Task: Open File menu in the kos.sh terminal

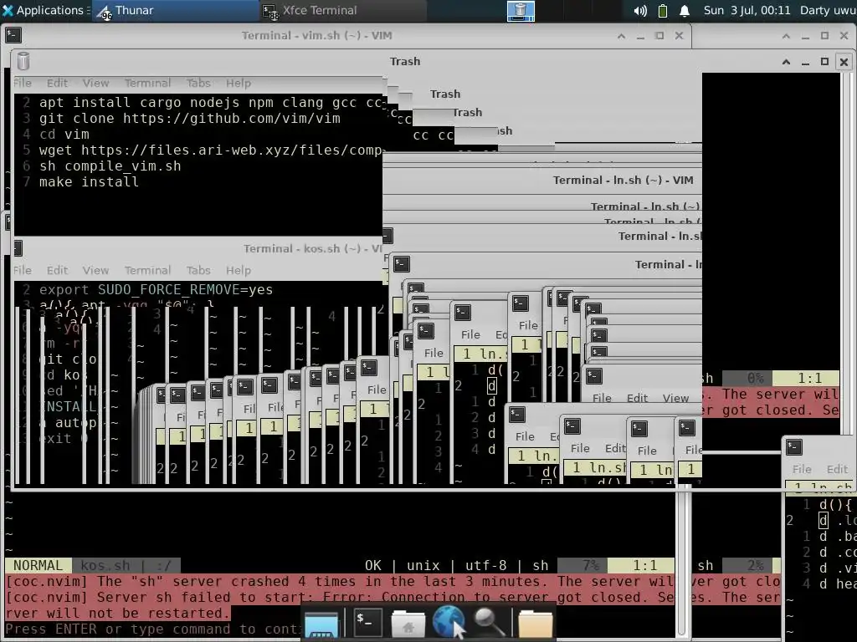Action: 23,270
